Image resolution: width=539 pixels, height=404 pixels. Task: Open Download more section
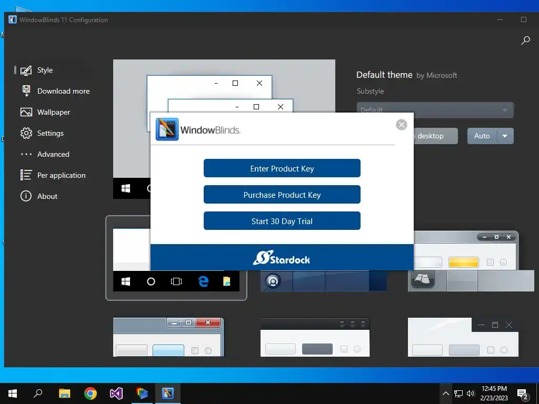(x=64, y=91)
